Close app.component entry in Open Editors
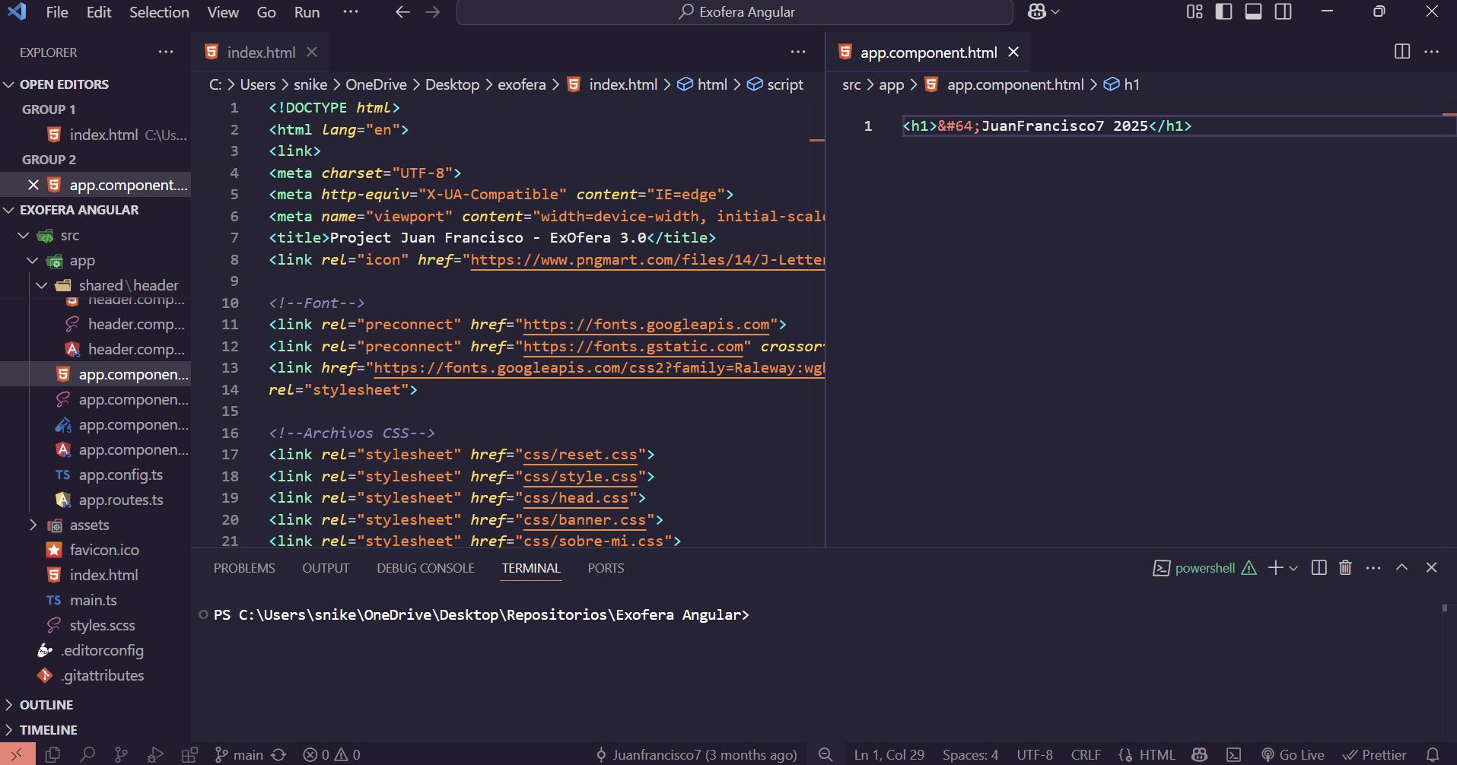Viewport: 1457px width, 765px height. pyautogui.click(x=33, y=185)
